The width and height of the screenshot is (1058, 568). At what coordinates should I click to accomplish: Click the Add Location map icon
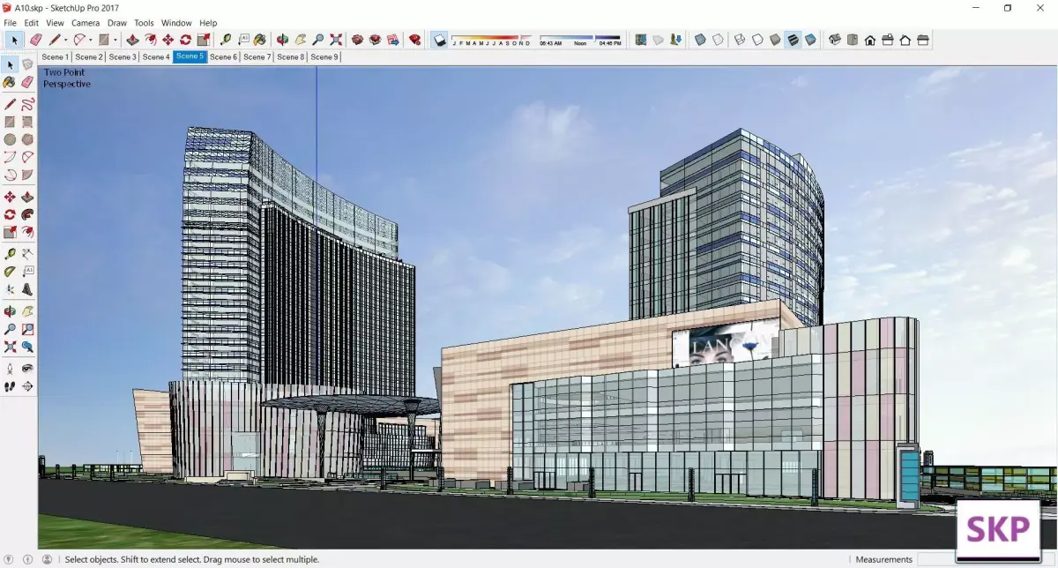641,40
